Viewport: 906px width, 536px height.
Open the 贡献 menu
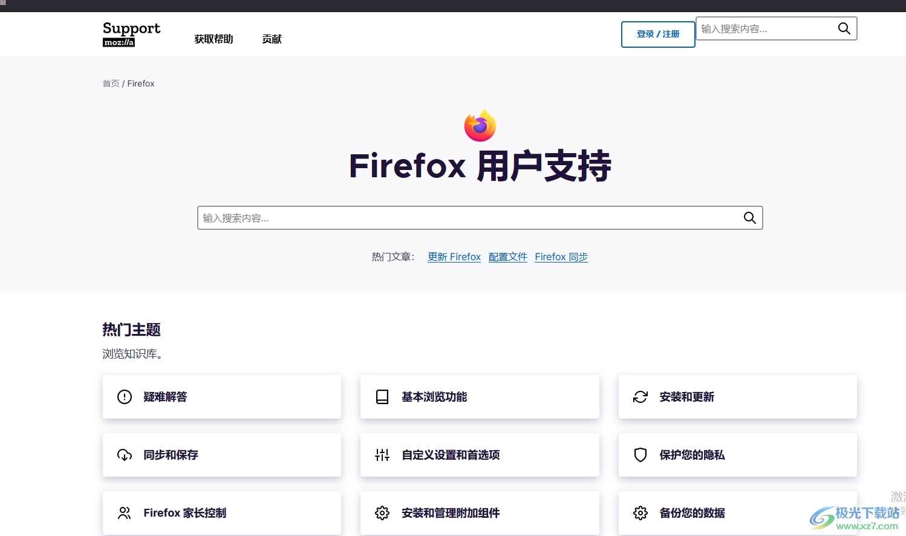tap(272, 39)
